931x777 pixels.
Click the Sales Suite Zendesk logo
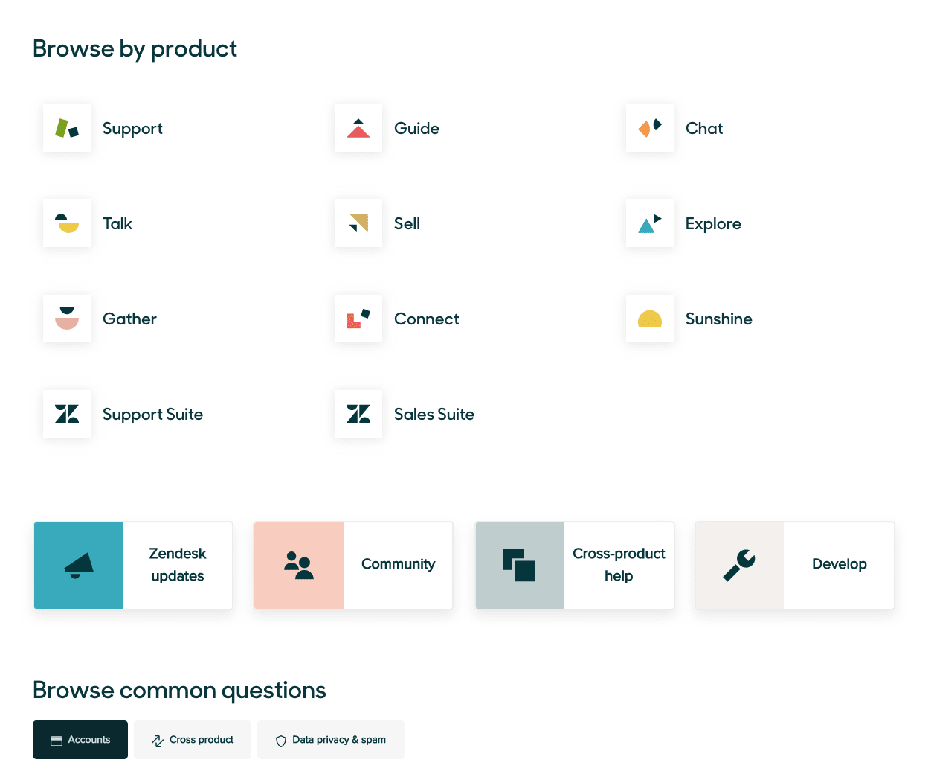click(358, 414)
